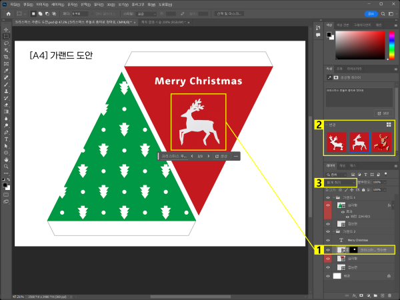Open the layer blending mode dropdown
Screen dimensions: 400x300
tap(340, 183)
